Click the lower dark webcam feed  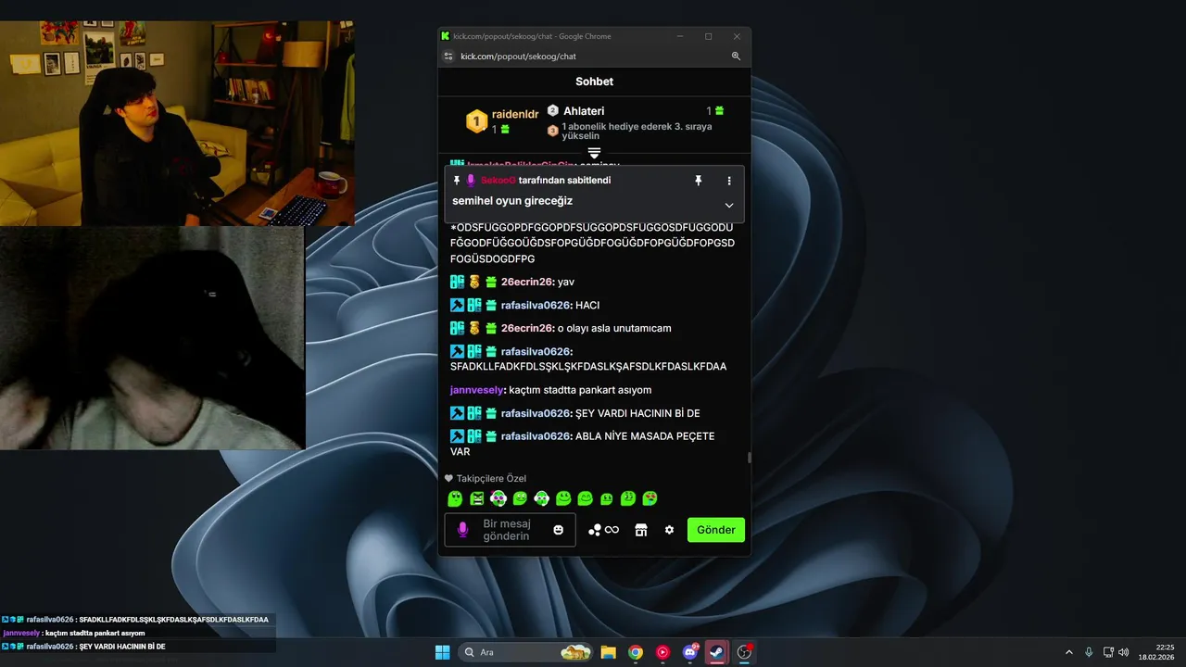tap(153, 338)
